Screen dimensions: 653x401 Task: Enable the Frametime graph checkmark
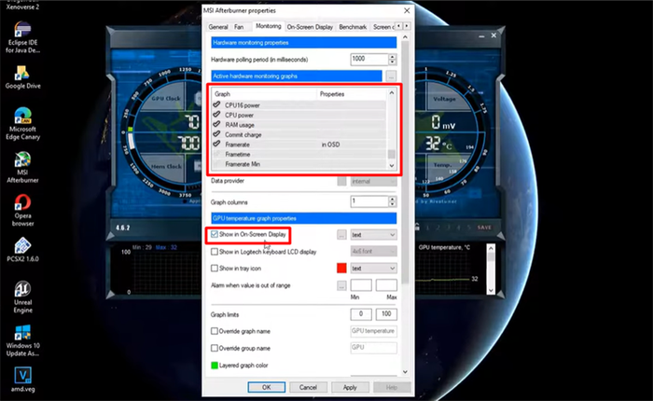click(x=216, y=154)
